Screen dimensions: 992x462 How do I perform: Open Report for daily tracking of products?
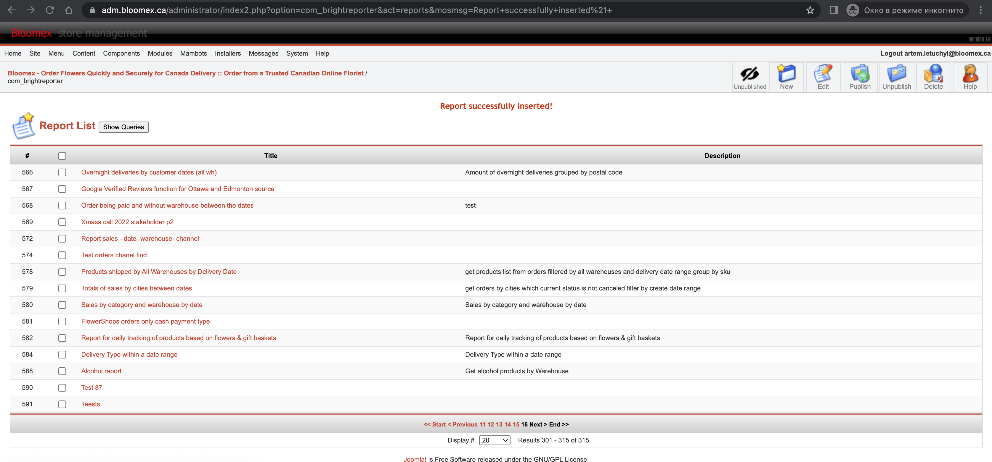178,338
